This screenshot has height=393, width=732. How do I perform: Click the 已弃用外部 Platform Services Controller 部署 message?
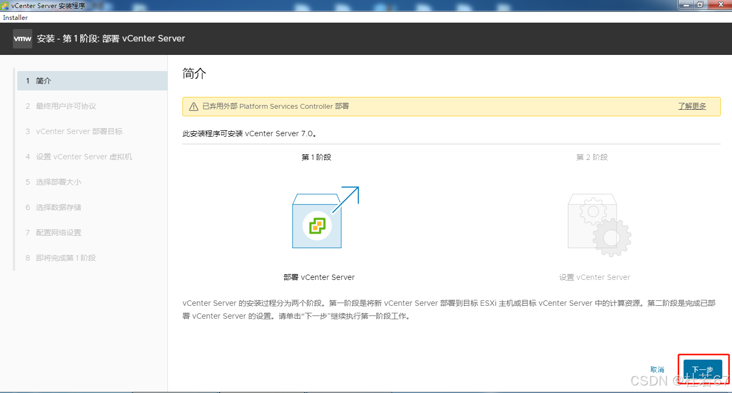pos(276,106)
